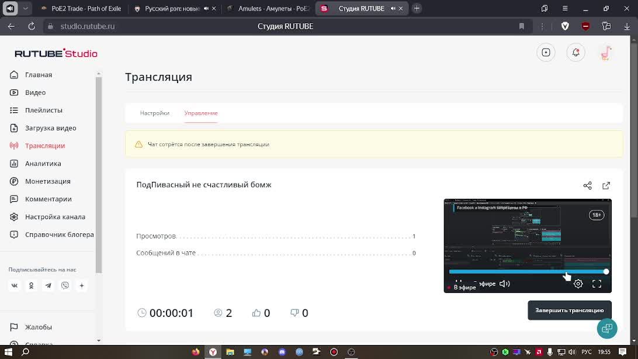Viewport: 638px width, 359px height.
Task: Expand the tab list dropdown arrow
Action: click(25, 9)
